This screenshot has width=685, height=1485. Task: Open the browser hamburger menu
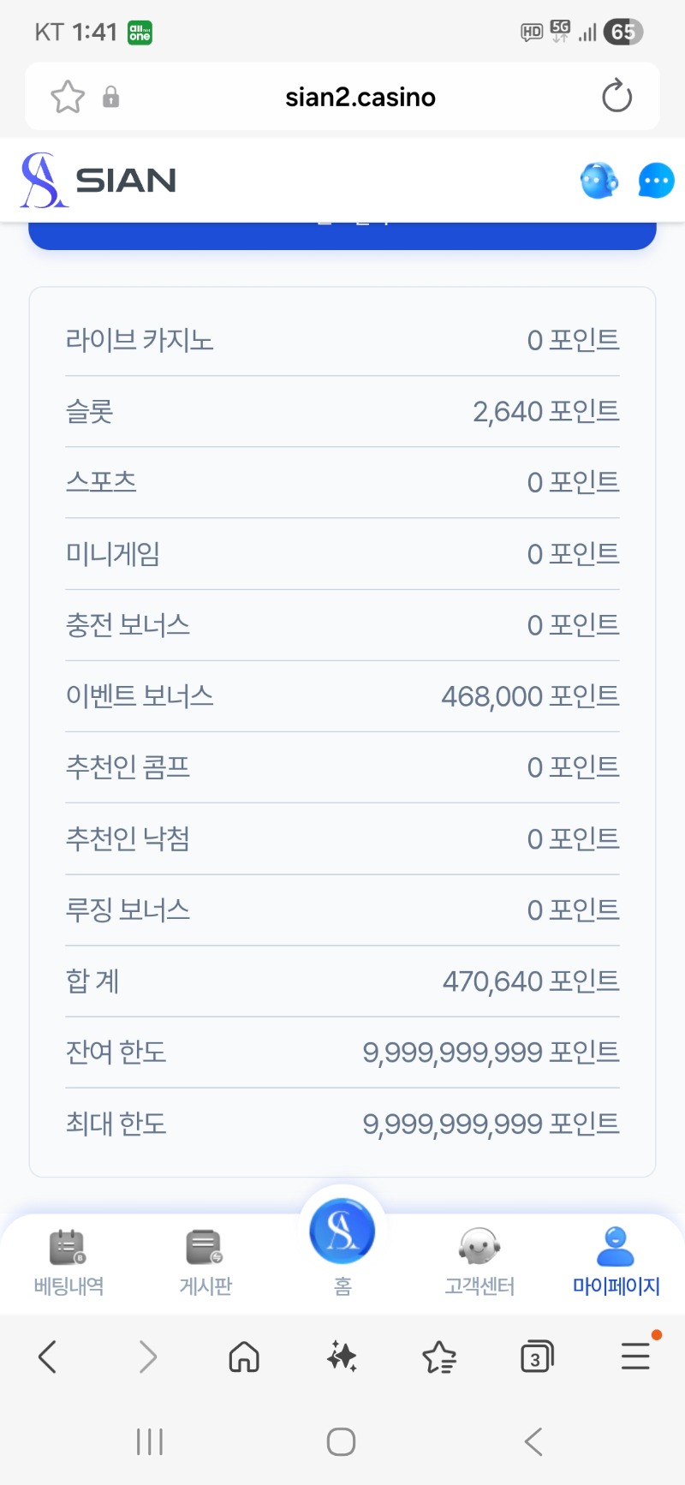[x=635, y=1357]
